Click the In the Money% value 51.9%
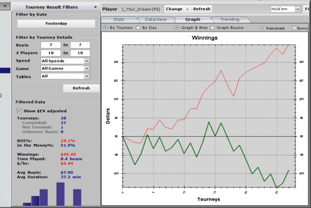The width and height of the screenshot is (311, 208). coord(68,145)
